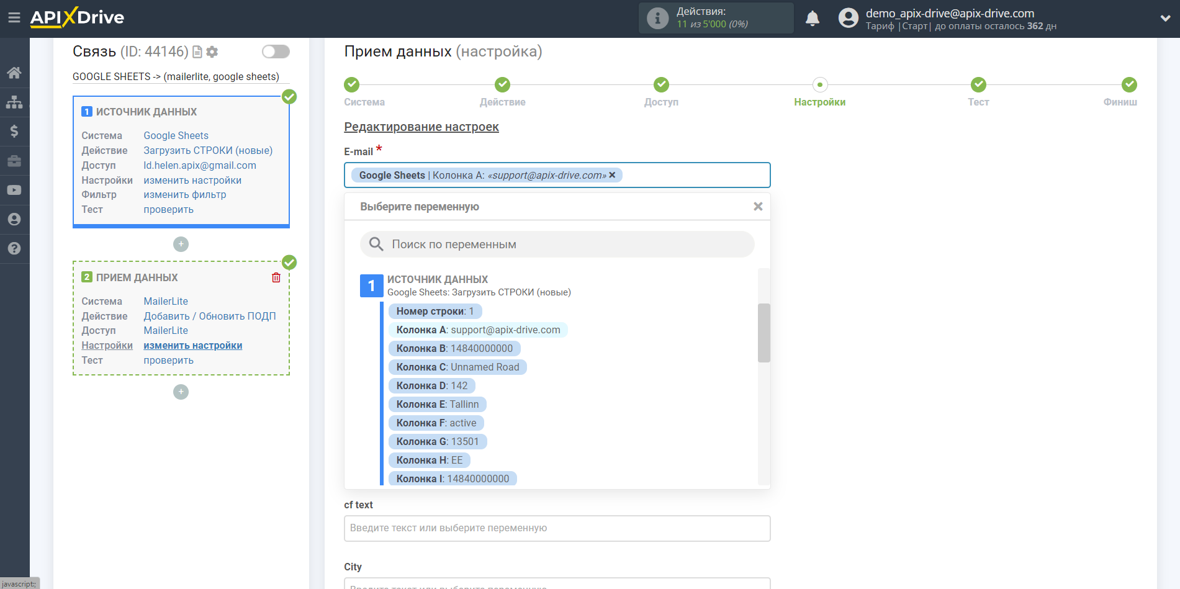This screenshot has height=589, width=1180.
Task: Click Редактирование настроек heading link
Action: coord(421,127)
